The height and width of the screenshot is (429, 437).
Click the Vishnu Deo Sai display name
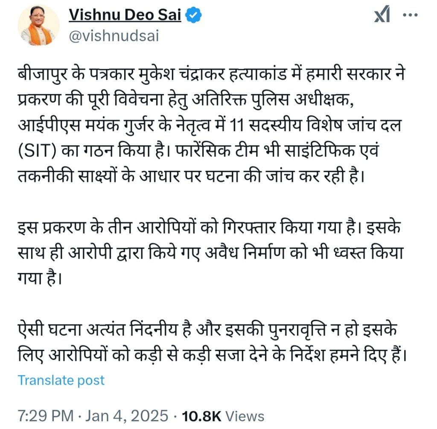pos(125,15)
